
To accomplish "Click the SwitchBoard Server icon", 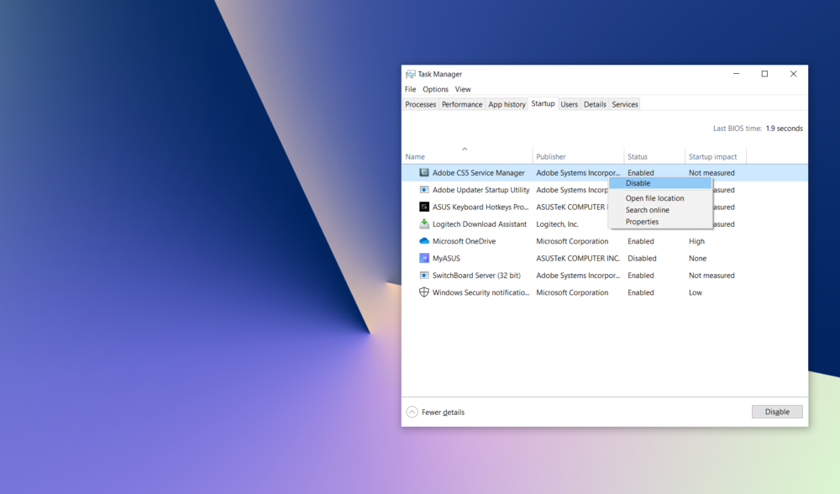I will tap(423, 276).
